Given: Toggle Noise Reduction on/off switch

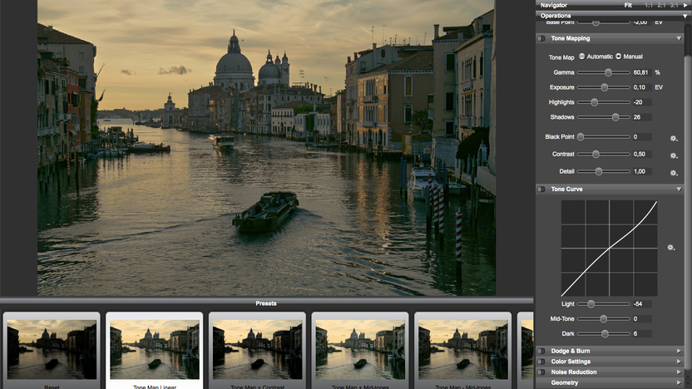Looking at the screenshot, I should pyautogui.click(x=541, y=372).
